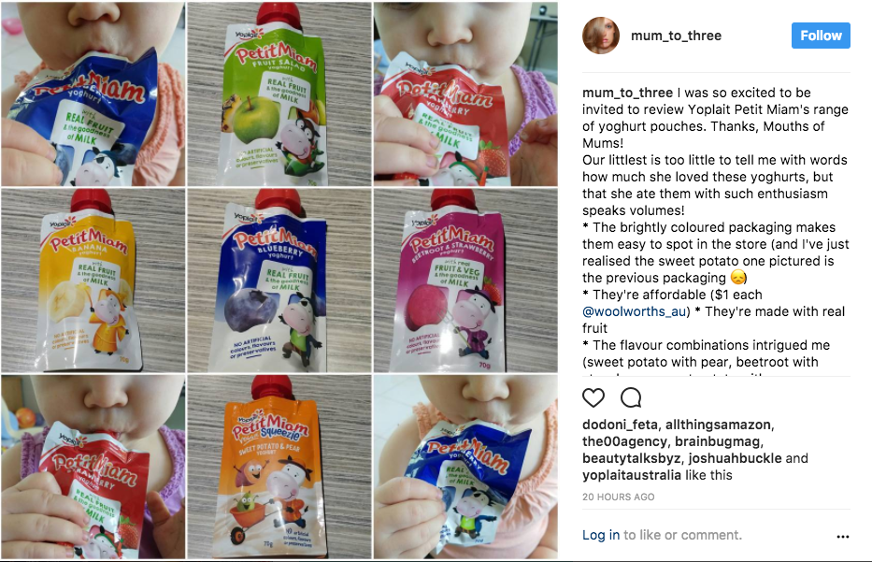Click the yellow Banana pouch photo

click(x=93, y=281)
